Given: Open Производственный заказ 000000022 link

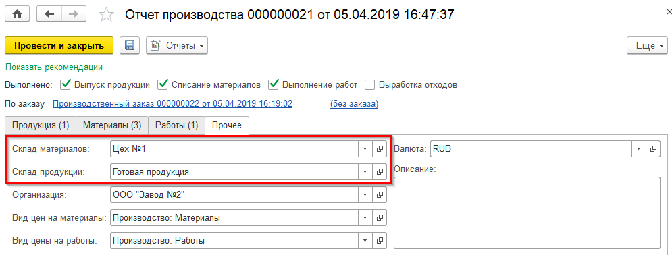Looking at the screenshot, I should [x=172, y=103].
